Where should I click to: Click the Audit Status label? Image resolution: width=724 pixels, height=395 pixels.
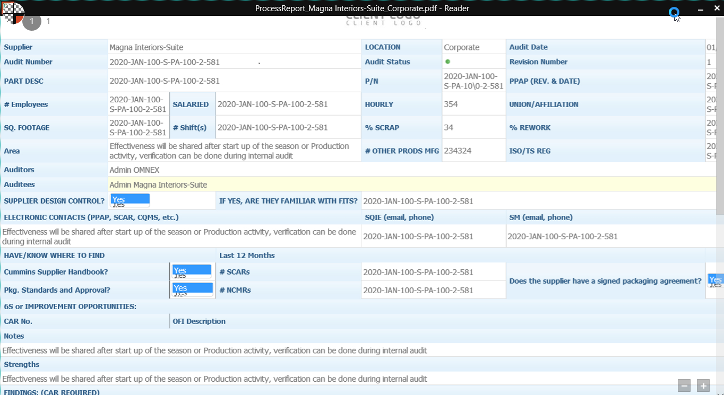[x=387, y=62]
